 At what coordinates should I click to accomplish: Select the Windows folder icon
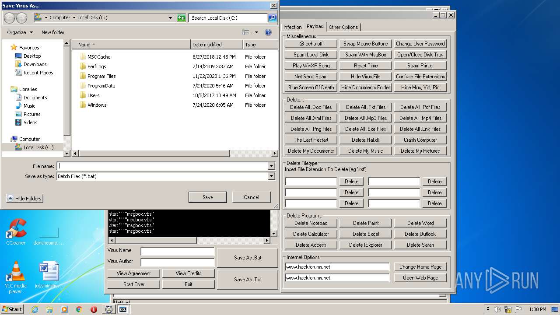(83, 105)
